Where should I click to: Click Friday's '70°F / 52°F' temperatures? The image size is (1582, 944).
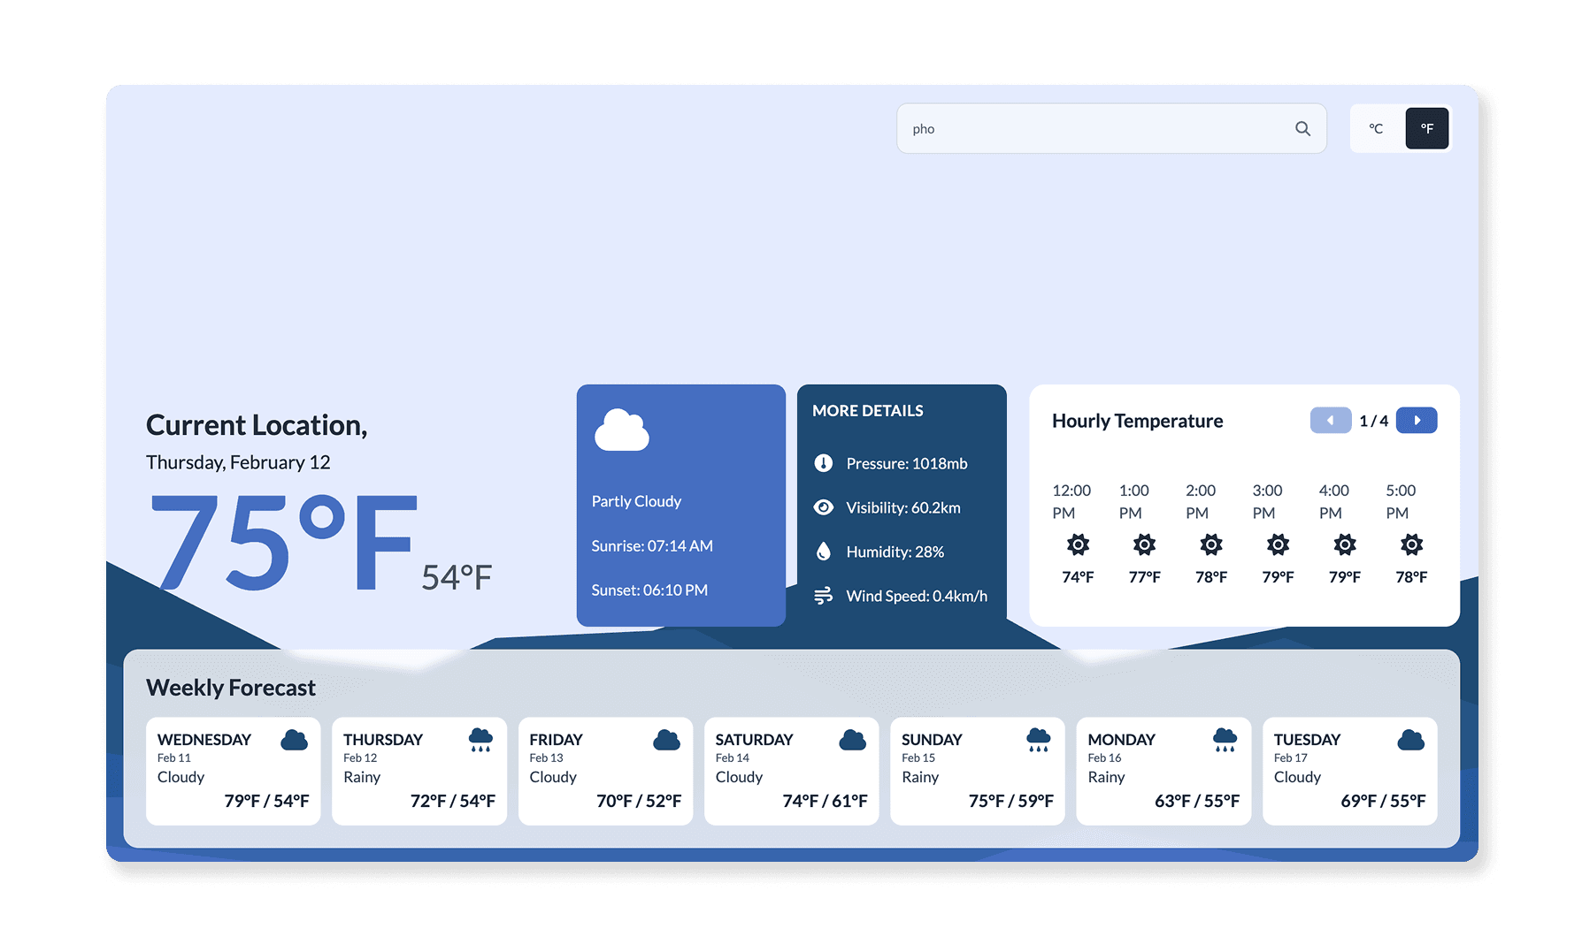coord(639,801)
